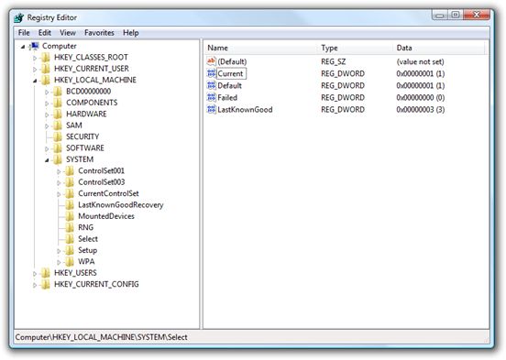This screenshot has width=506, height=360.
Task: Click the HKEY_CLASSES_ROOT folder icon
Action: coord(46,58)
